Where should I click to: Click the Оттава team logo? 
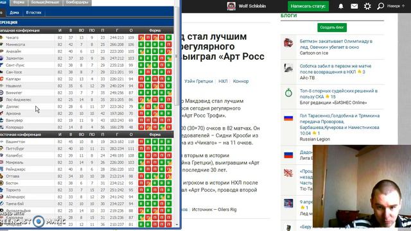pyautogui.click(x=1, y=176)
